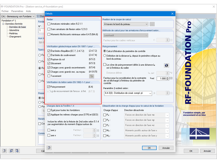Open Moments positifs autour de l'axe y dropdown

pos(146,136)
